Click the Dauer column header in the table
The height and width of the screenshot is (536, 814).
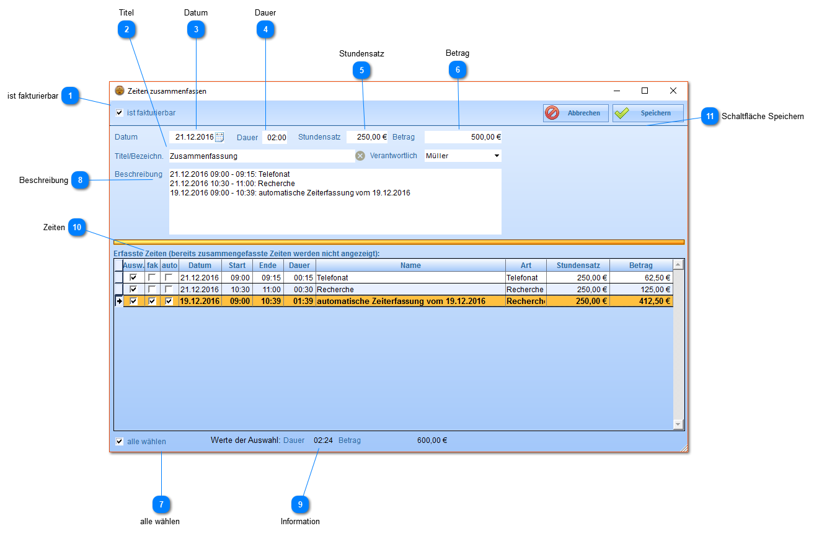(x=299, y=266)
